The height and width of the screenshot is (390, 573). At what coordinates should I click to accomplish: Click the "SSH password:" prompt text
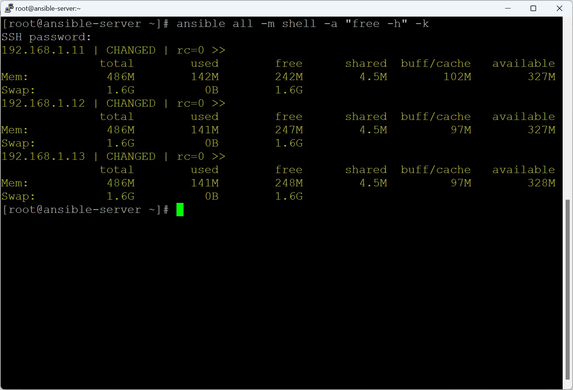(x=46, y=37)
